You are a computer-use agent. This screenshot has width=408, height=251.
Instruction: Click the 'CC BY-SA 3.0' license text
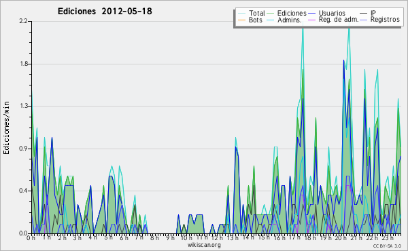(387, 246)
